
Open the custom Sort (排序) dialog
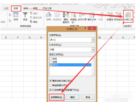coord(16,16)
